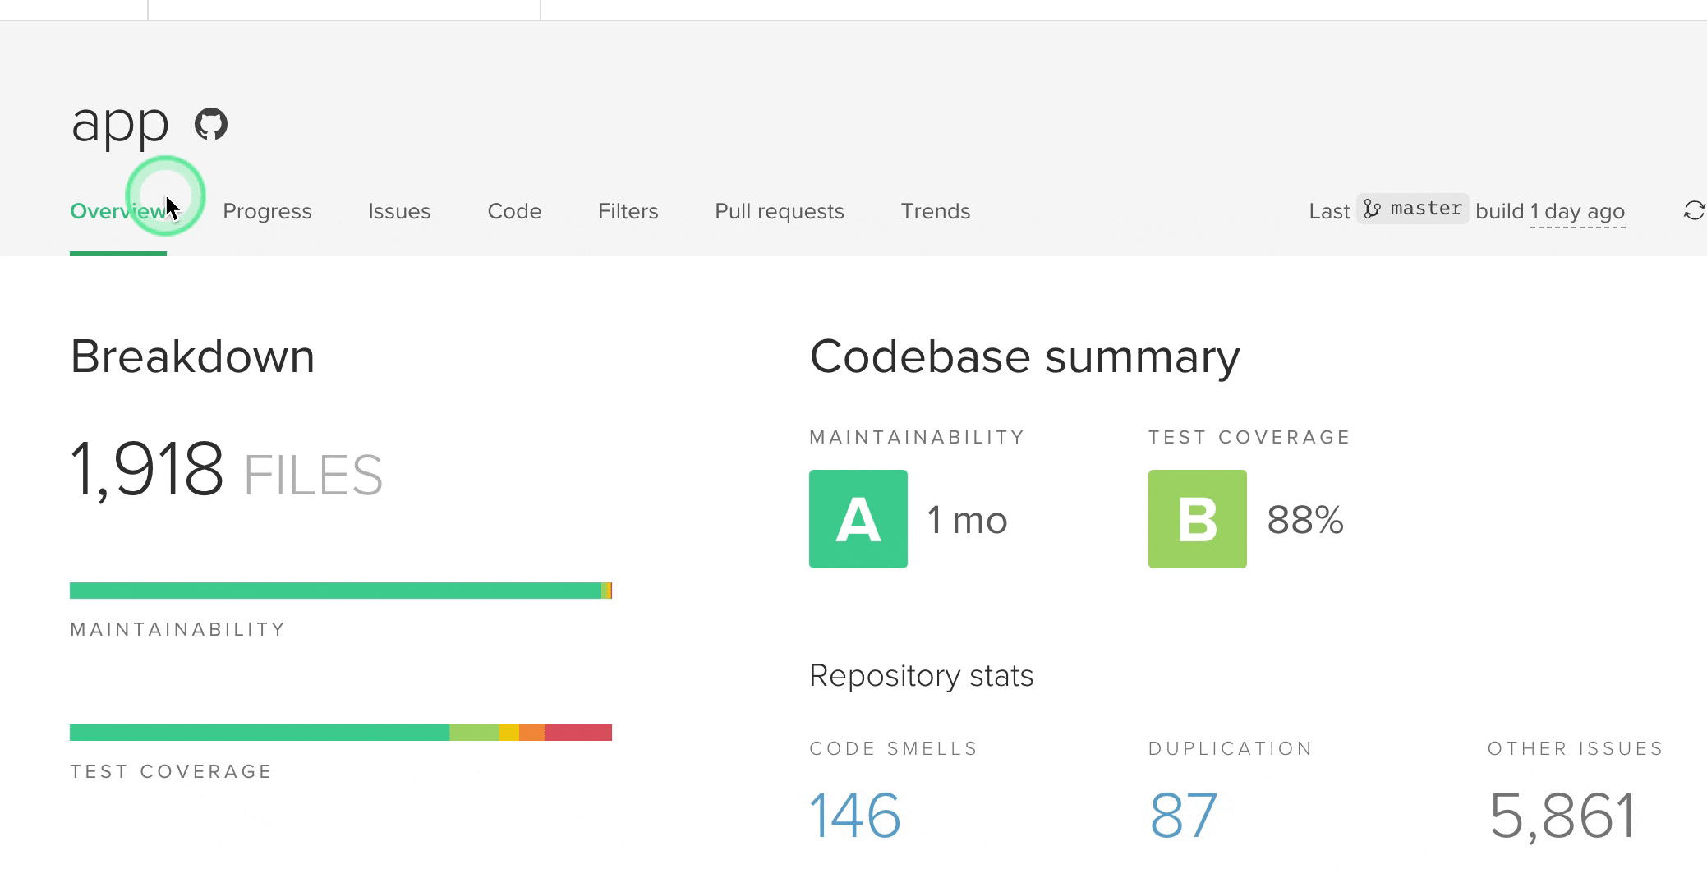The image size is (1707, 892).
Task: Open the 146 code smells link
Action: (855, 816)
